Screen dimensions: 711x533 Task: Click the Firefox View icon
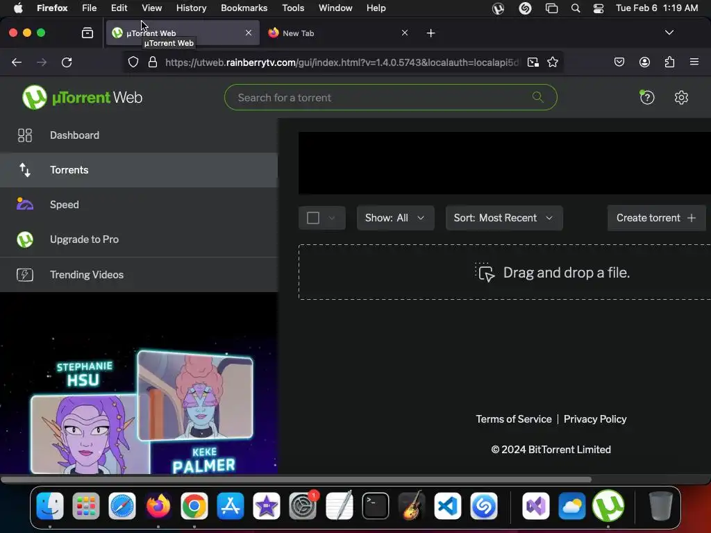pos(87,33)
